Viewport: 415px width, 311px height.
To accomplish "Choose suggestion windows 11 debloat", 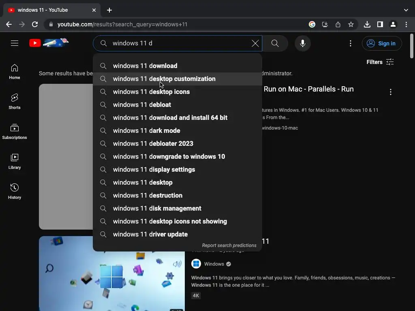I will (x=178, y=105).
